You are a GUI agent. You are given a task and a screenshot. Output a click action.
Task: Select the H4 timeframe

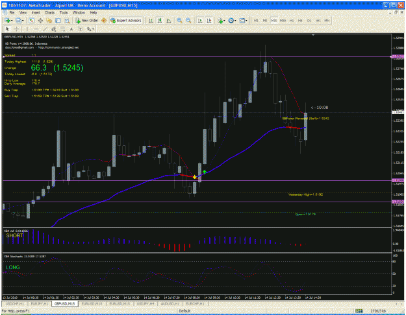[300, 20]
